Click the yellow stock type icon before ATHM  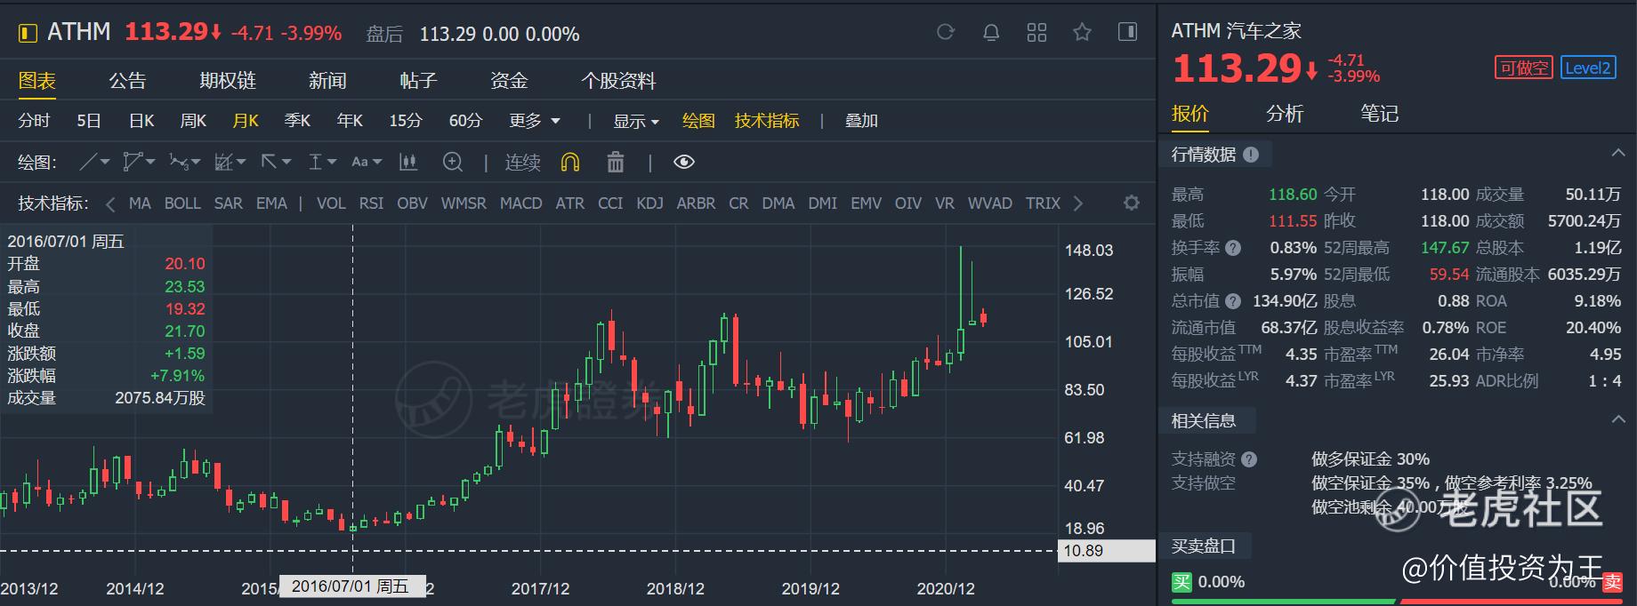coord(28,34)
